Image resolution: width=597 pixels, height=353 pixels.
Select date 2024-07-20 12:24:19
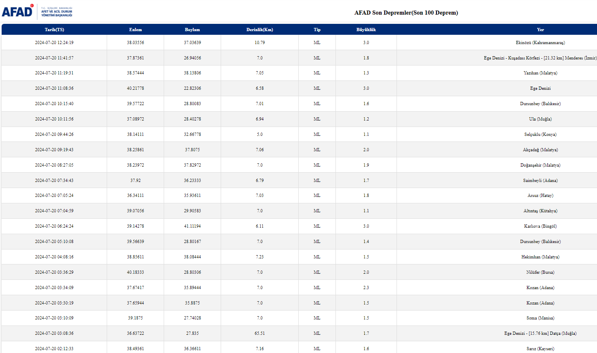pyautogui.click(x=54, y=42)
